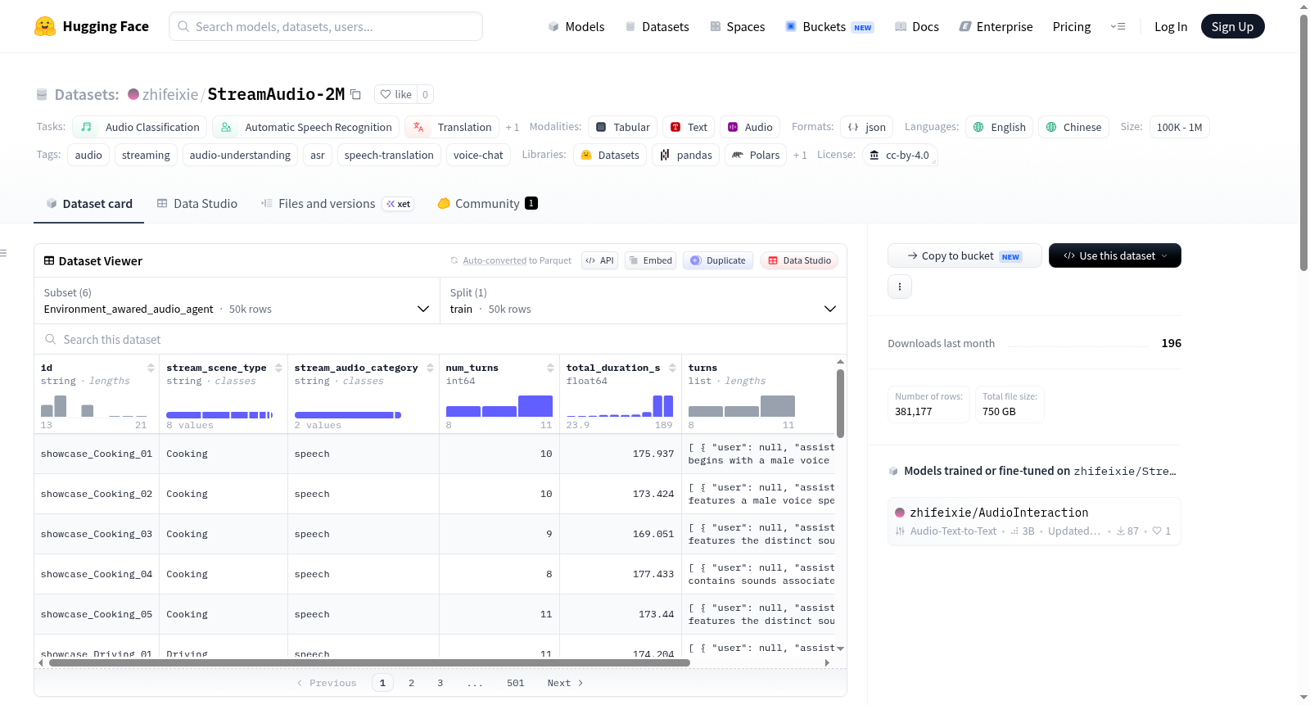The height and width of the screenshot is (705, 1310).
Task: Sort the num_turns column
Action: [x=550, y=368]
